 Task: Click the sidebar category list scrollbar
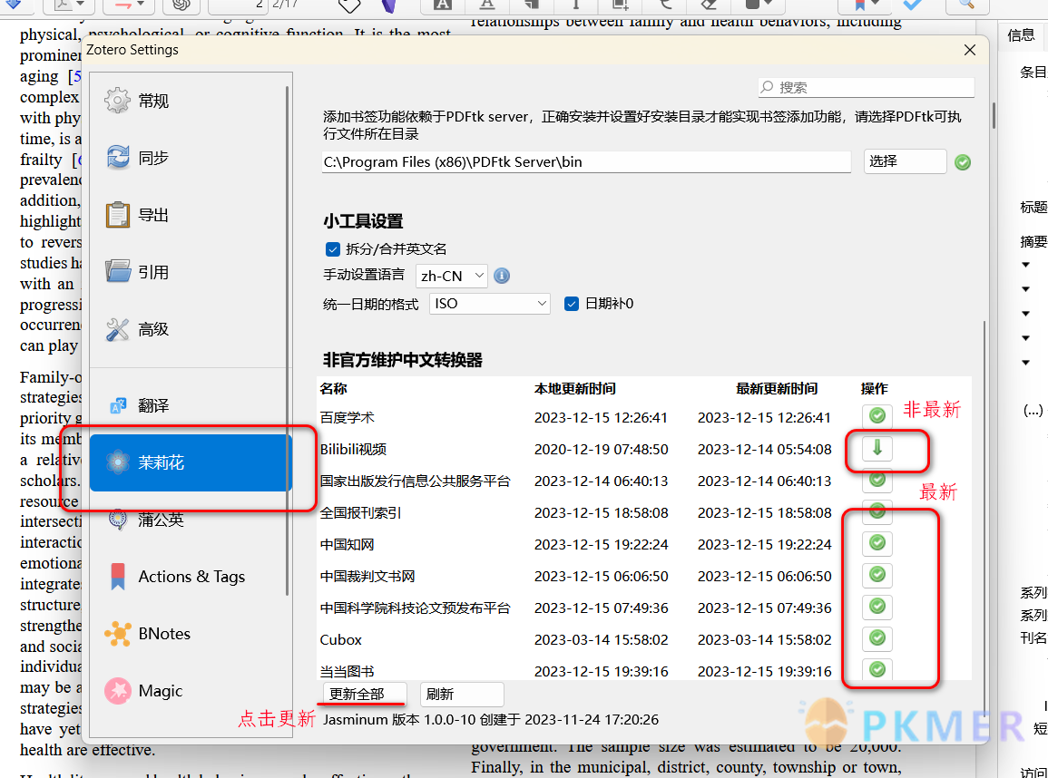288,341
